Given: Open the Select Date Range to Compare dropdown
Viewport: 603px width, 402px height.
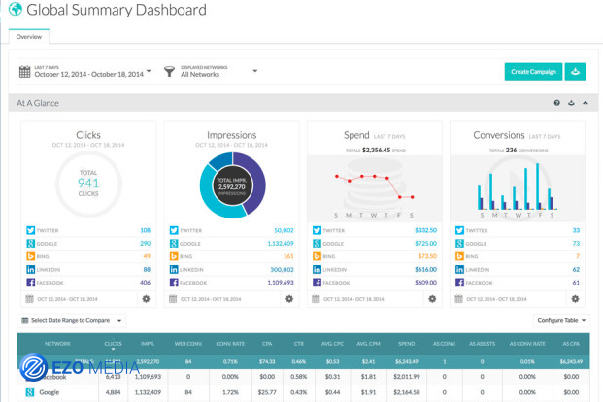Looking at the screenshot, I should click(x=72, y=320).
